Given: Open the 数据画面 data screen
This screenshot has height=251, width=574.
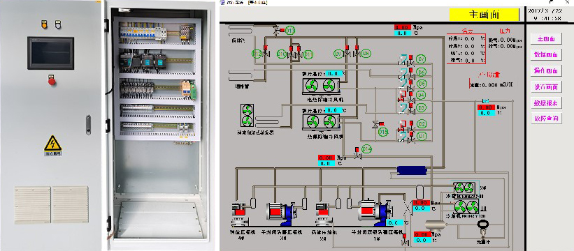Looking at the screenshot, I should [547, 54].
